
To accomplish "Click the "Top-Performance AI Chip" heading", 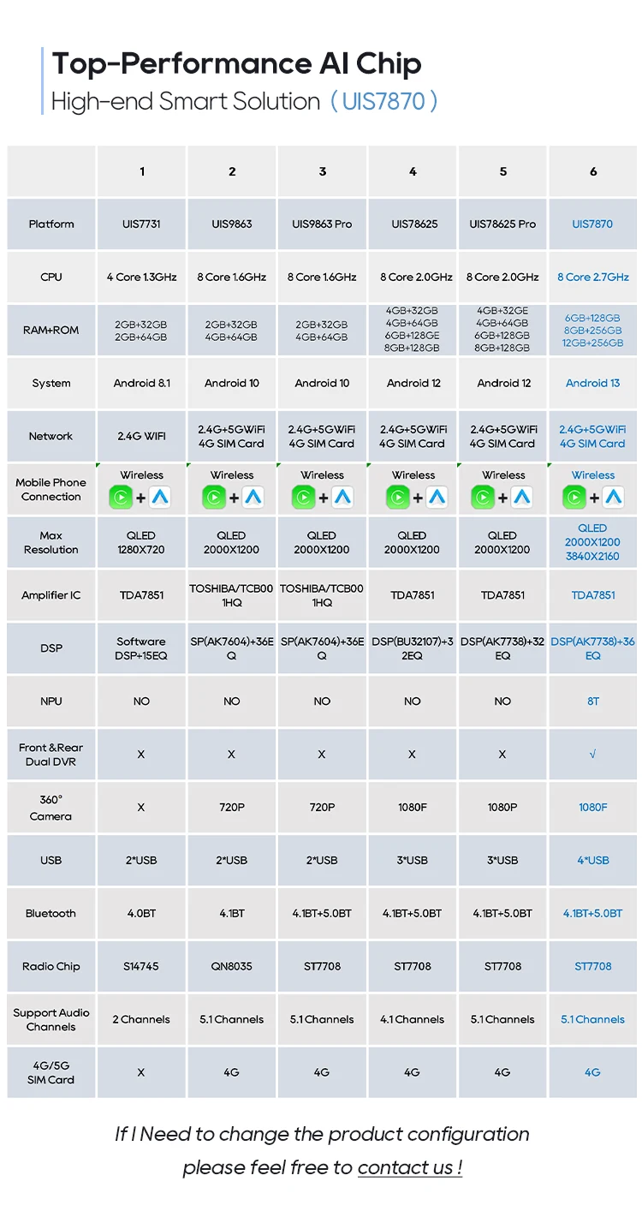I will pyautogui.click(x=237, y=64).
